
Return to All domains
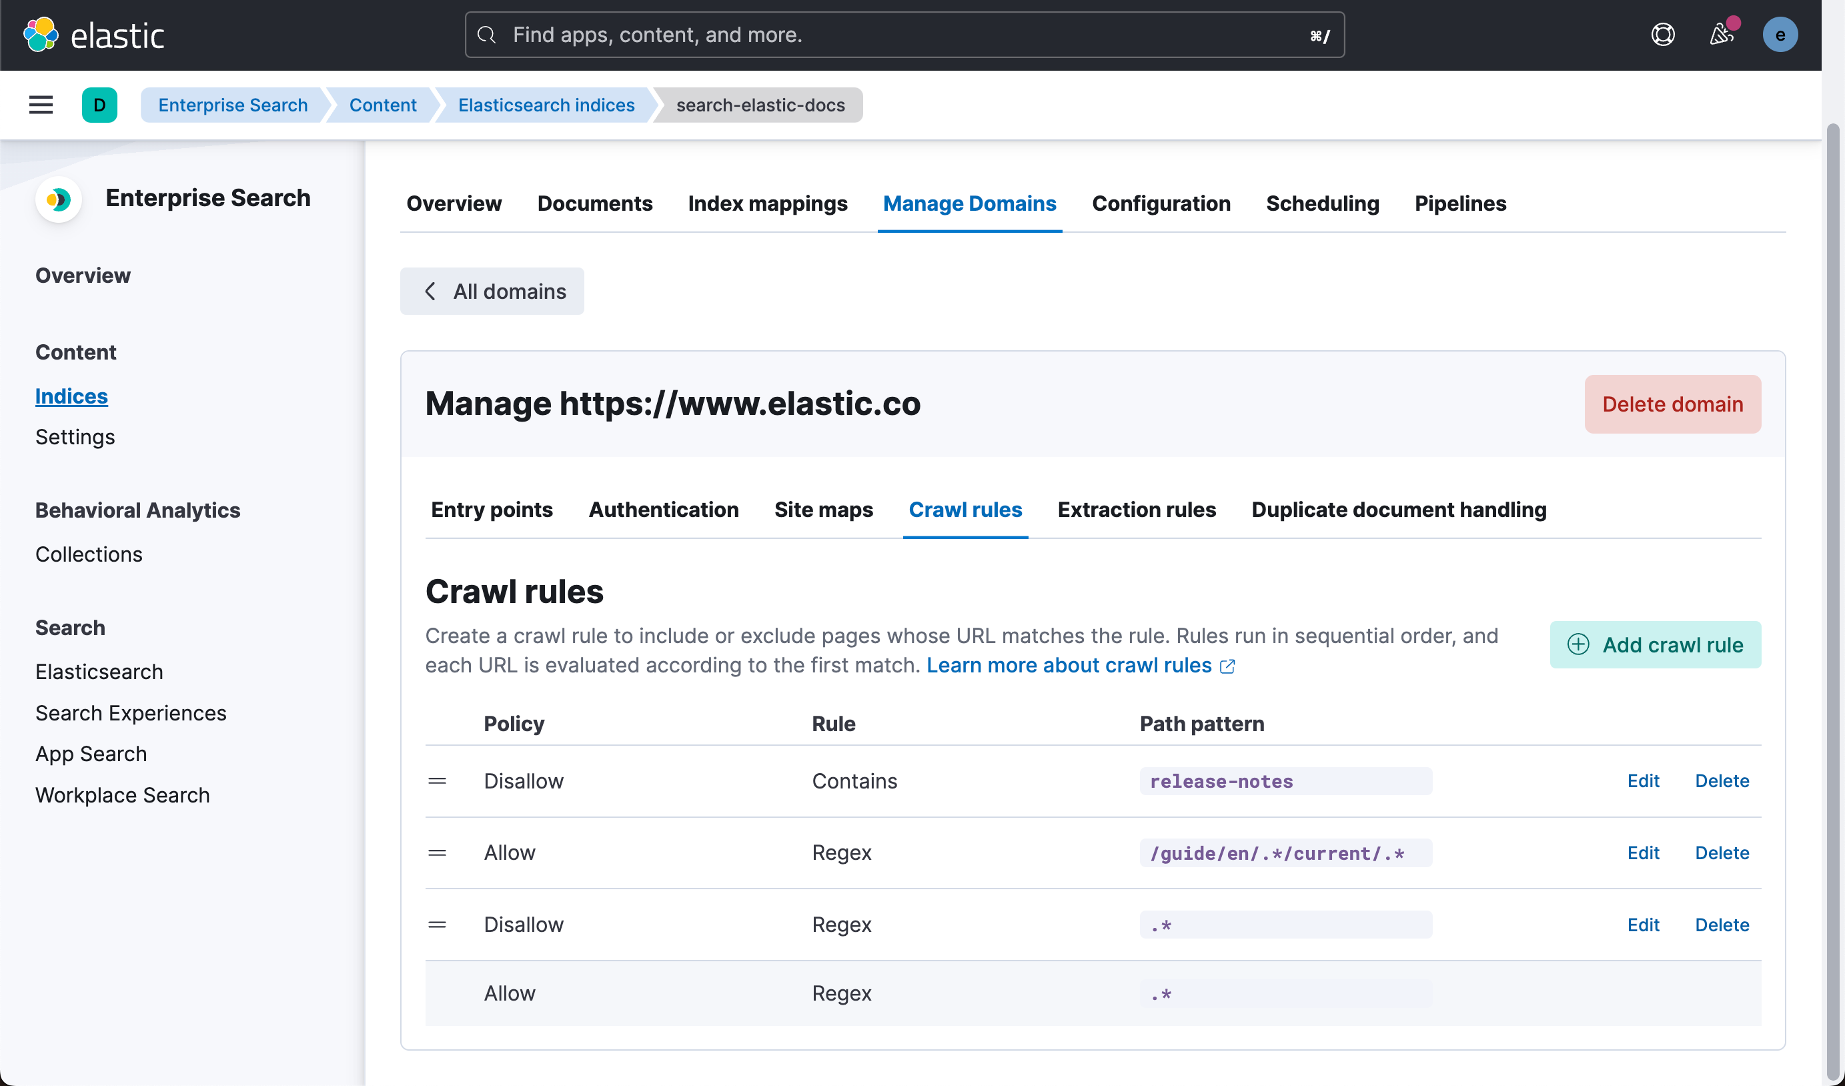point(492,292)
